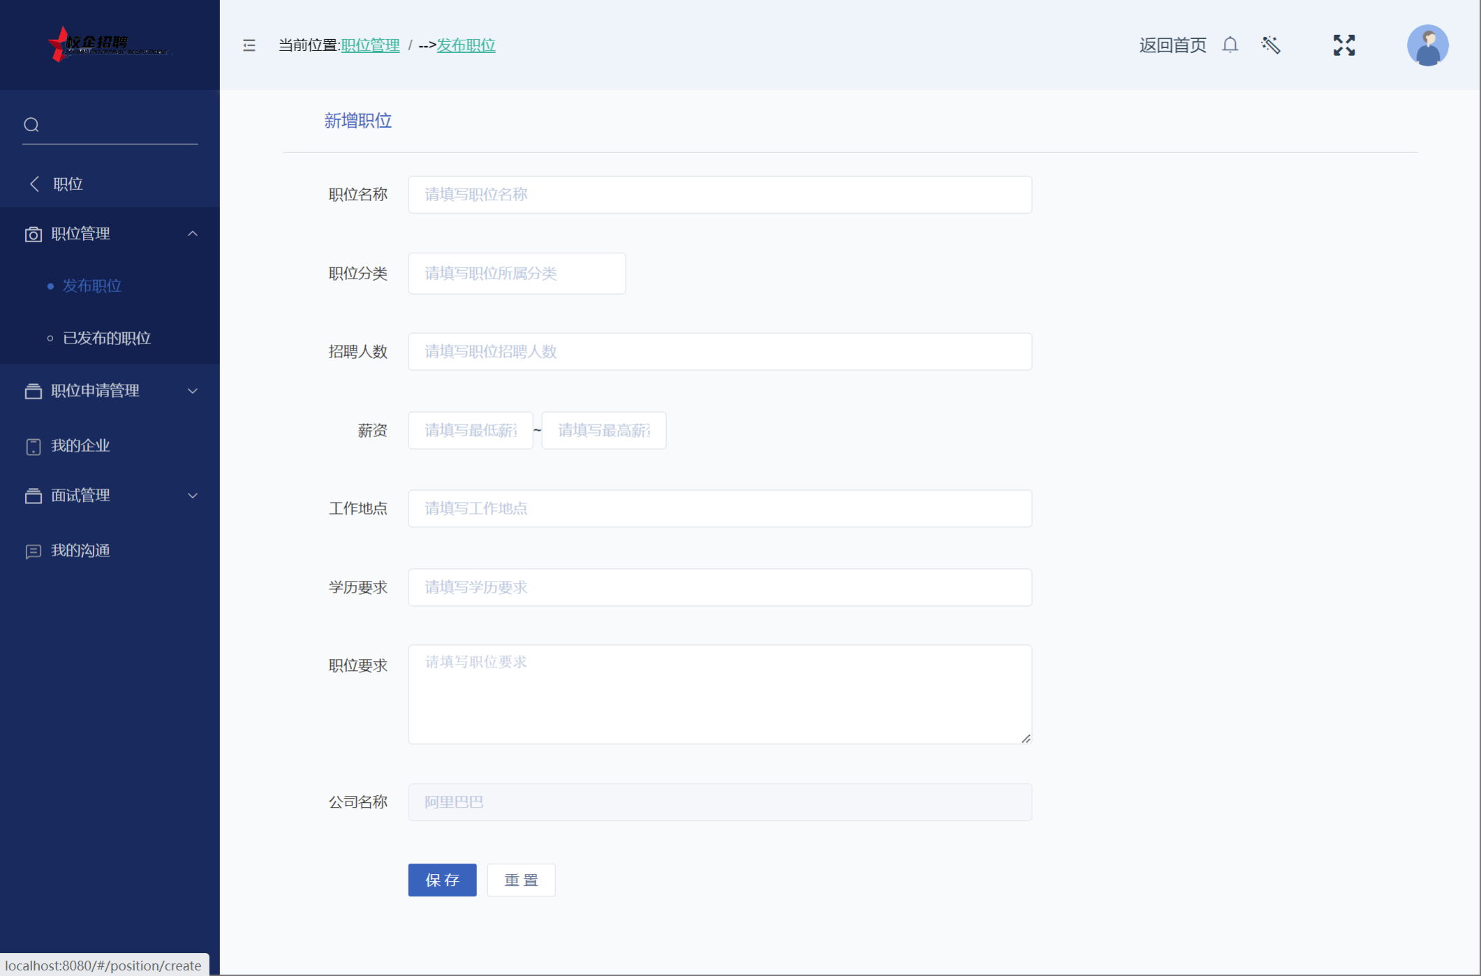Open the user avatar menu
Viewport: 1481px width, 976px height.
(1427, 45)
